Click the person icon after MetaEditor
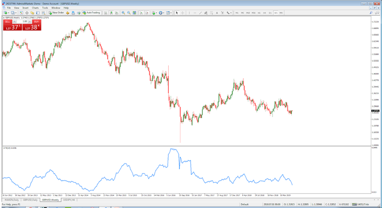Image resolution: width=382 pixels, height=208 pixels. click(73, 13)
